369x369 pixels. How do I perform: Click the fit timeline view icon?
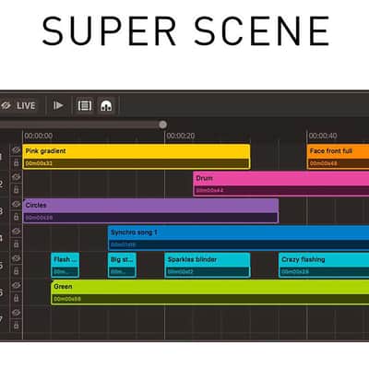84,106
